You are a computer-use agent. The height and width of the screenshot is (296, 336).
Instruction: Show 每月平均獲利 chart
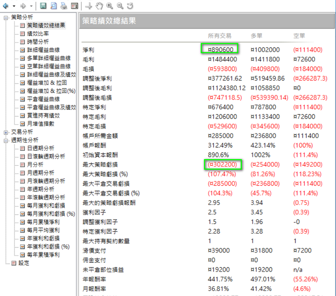pyautogui.click(x=43, y=230)
